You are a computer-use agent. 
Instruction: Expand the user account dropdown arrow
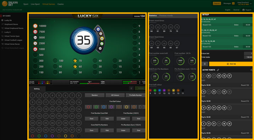pos(251,4)
